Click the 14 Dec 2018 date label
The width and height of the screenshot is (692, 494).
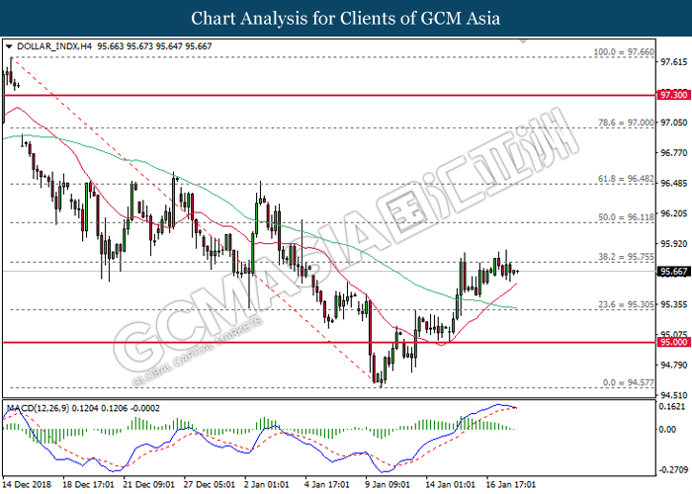pos(27,485)
